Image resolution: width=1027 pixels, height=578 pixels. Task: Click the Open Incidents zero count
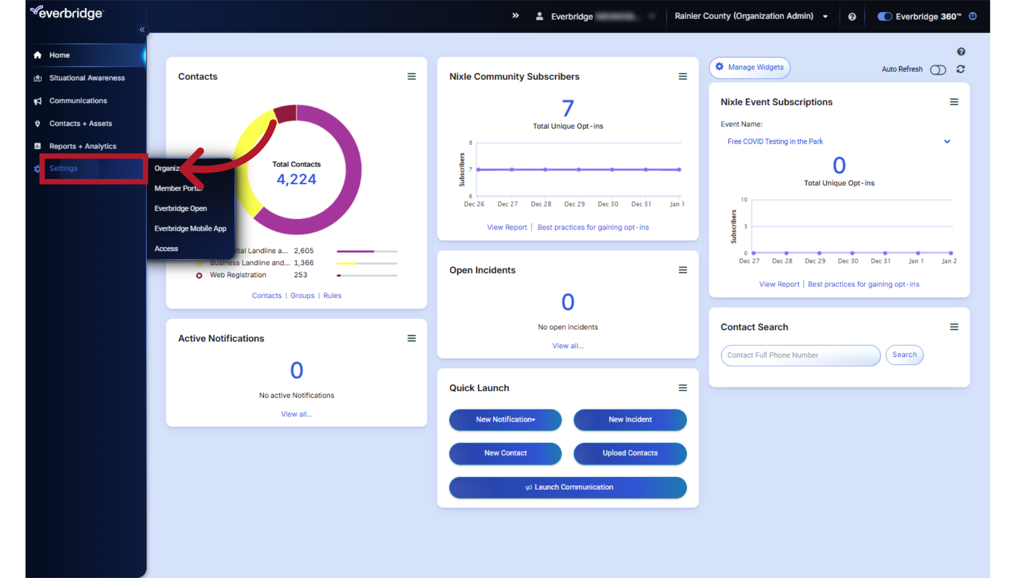tap(568, 302)
